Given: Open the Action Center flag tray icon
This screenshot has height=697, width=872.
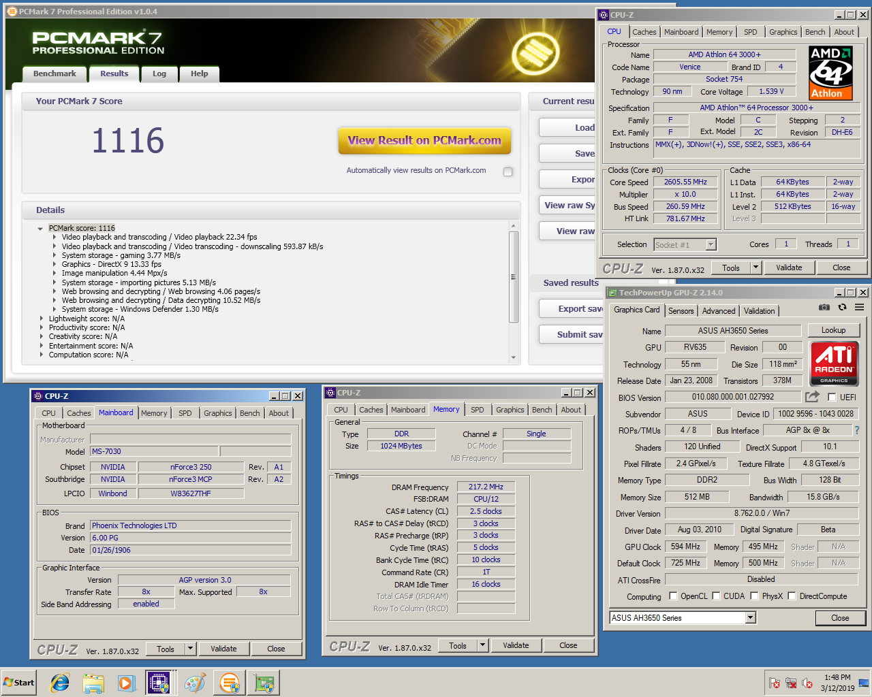Looking at the screenshot, I should [x=775, y=683].
